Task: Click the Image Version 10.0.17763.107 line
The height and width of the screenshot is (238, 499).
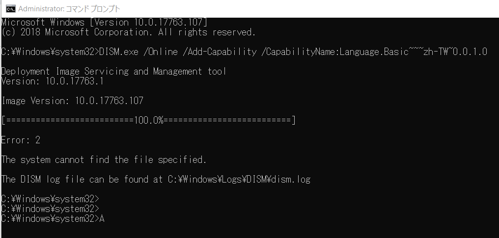Action: [x=72, y=101]
